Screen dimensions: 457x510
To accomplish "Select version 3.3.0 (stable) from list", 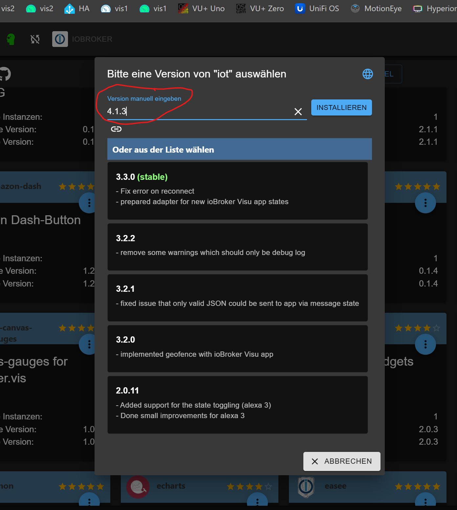I will point(237,190).
